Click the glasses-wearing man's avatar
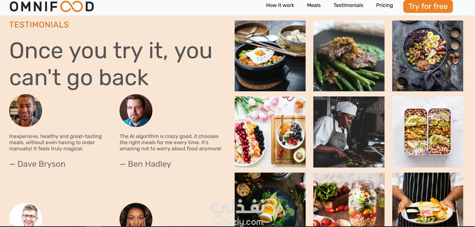 (x=26, y=215)
